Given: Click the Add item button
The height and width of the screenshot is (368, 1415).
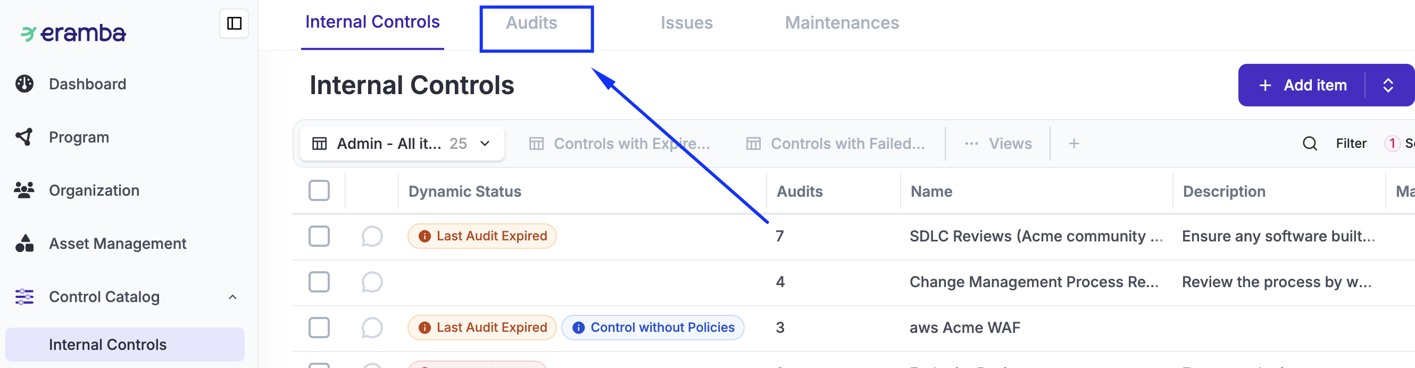Looking at the screenshot, I should tap(1303, 85).
